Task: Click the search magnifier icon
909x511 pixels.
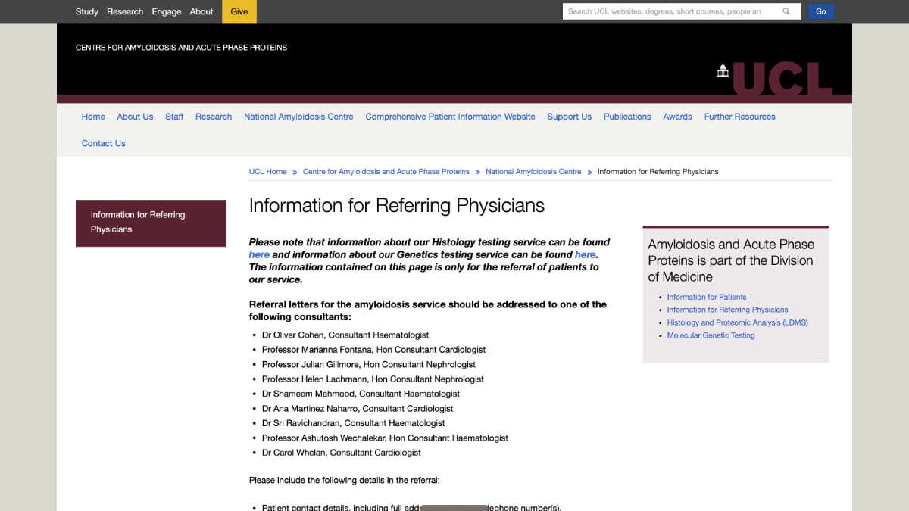Action: pos(786,11)
